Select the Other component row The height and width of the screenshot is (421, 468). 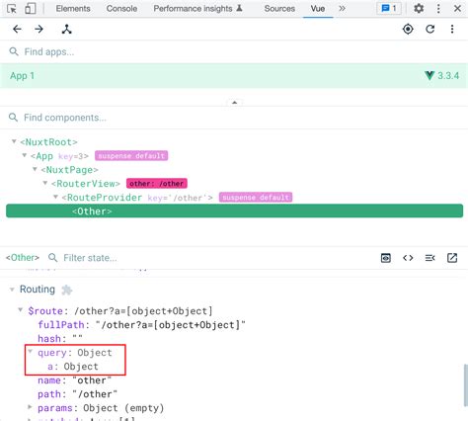tap(234, 211)
